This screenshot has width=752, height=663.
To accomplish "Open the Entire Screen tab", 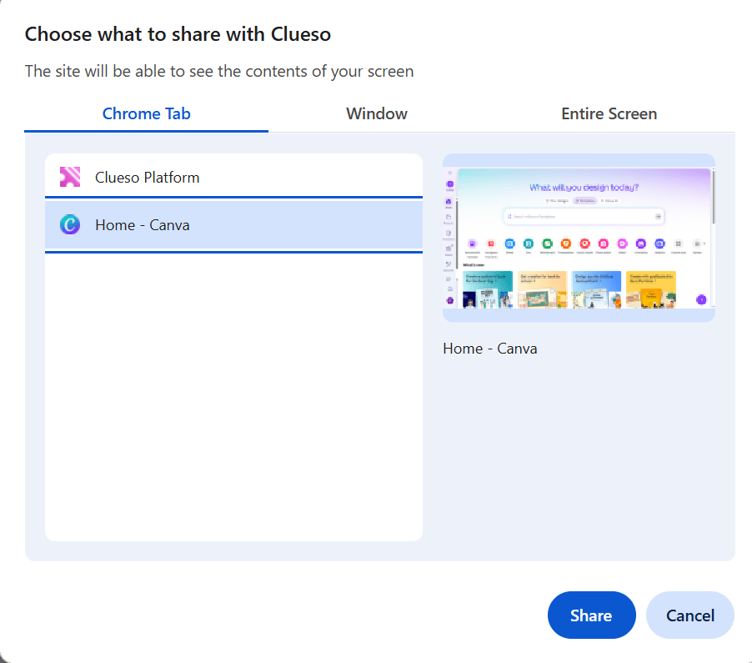I will click(x=609, y=113).
